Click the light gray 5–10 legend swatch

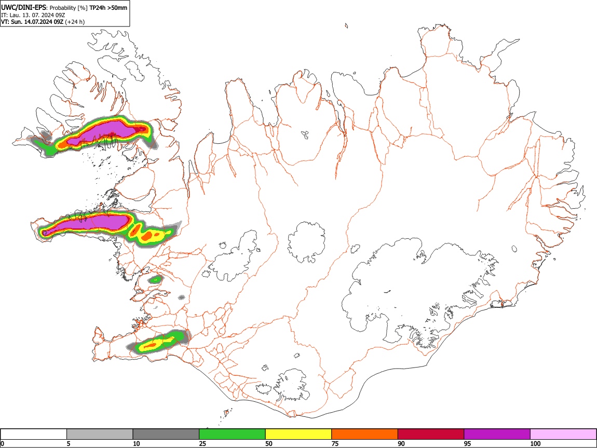[x=100, y=435]
